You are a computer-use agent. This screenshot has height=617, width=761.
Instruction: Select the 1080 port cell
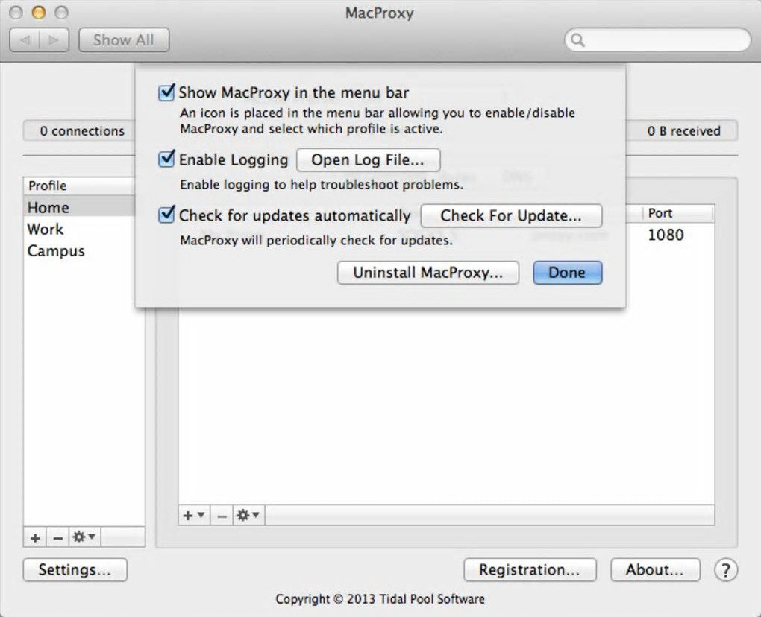click(666, 235)
